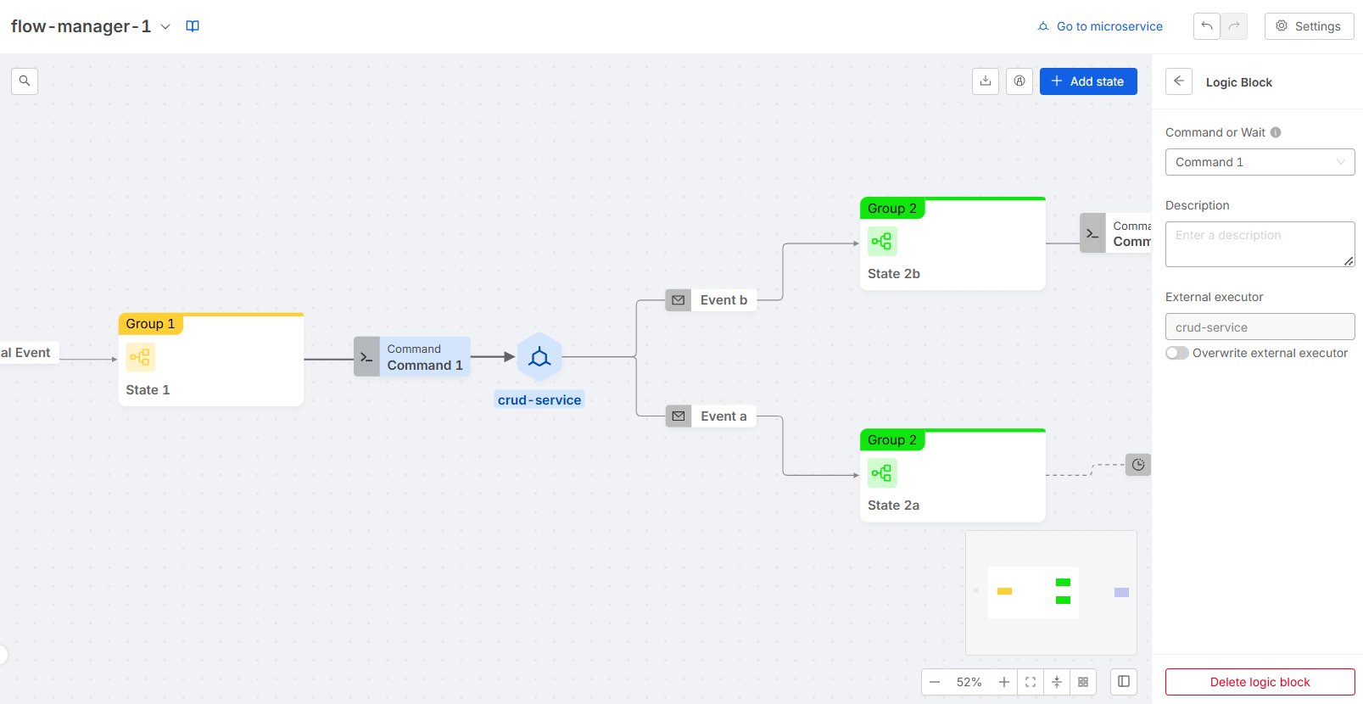Open the Settings button

point(1309,26)
